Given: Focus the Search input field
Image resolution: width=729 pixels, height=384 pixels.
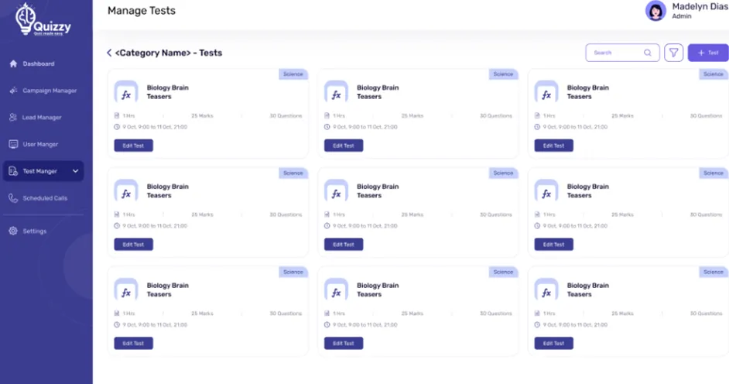Looking at the screenshot, I should coord(622,53).
